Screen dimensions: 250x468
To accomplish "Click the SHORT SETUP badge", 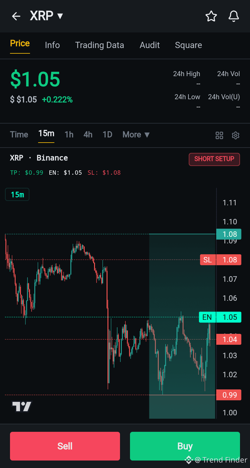I will pyautogui.click(x=214, y=159).
